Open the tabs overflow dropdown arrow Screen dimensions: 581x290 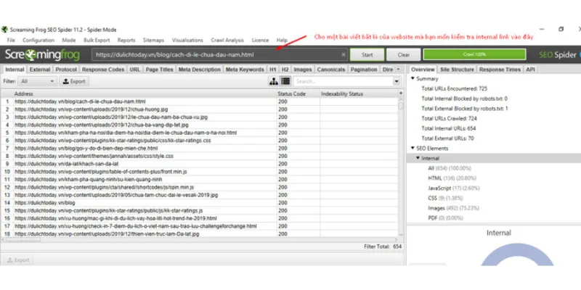tap(398, 69)
